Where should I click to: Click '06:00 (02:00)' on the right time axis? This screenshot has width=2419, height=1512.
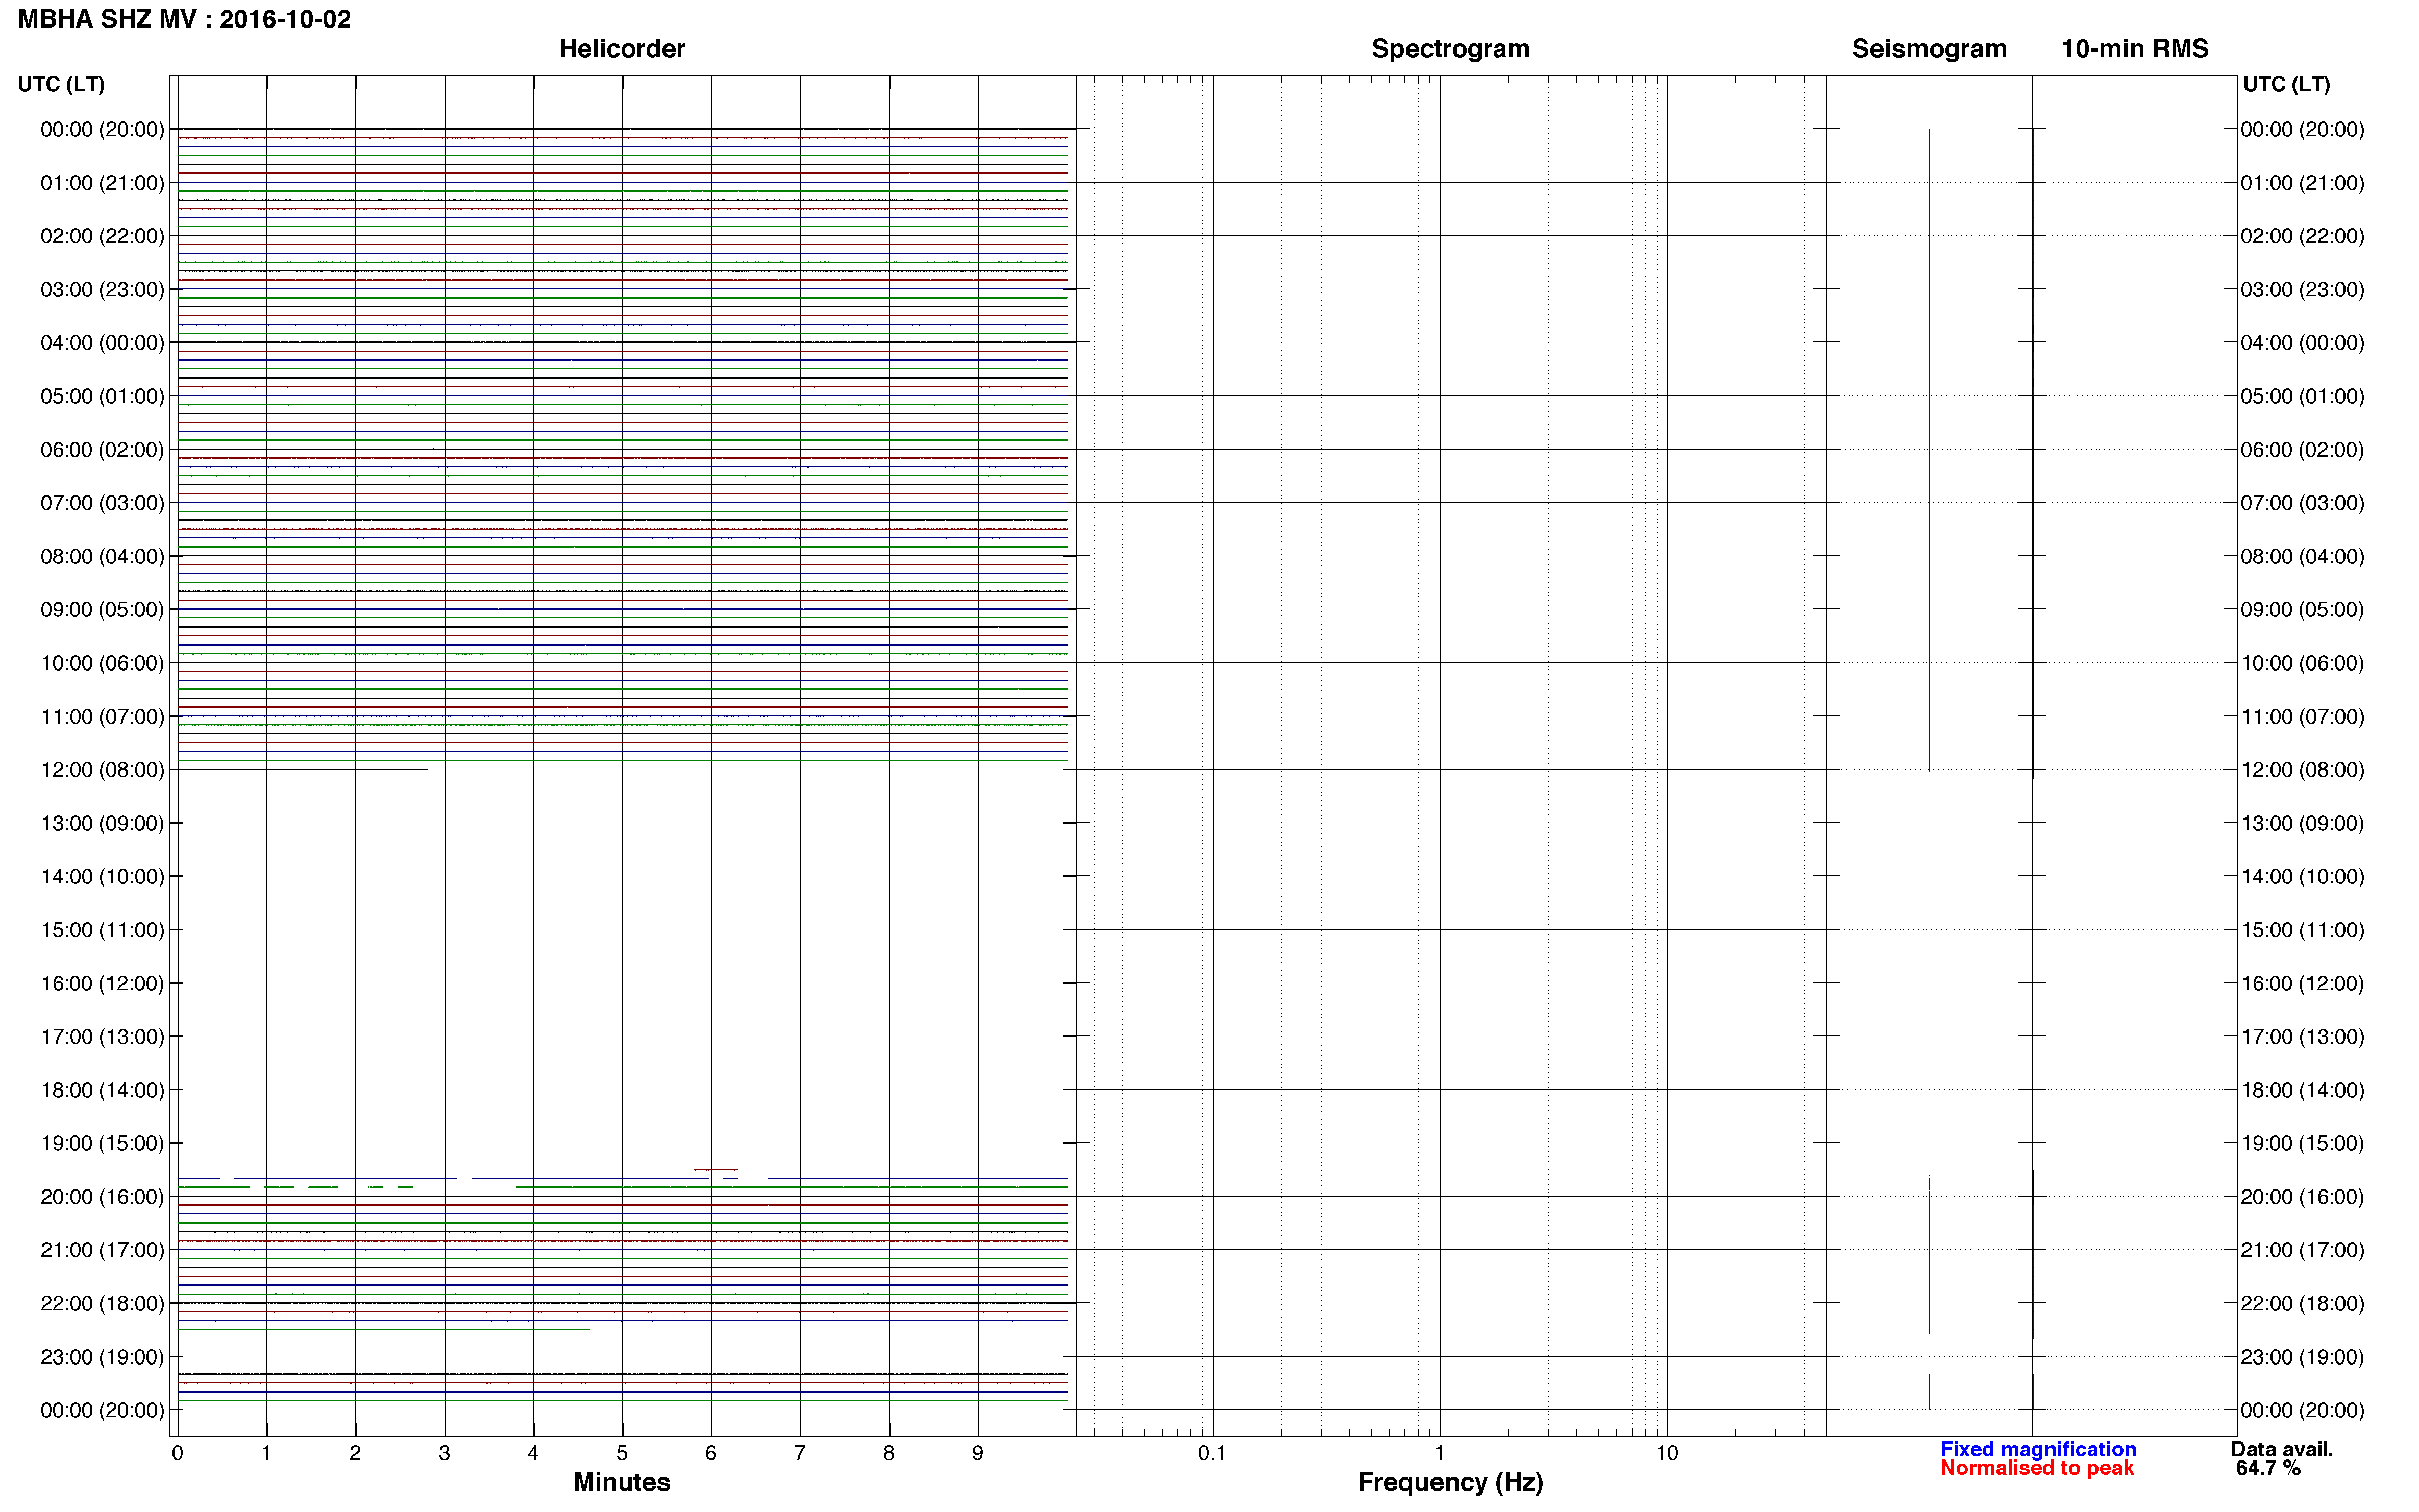tap(2302, 450)
